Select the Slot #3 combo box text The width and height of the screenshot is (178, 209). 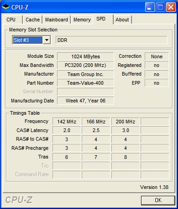[27, 40]
